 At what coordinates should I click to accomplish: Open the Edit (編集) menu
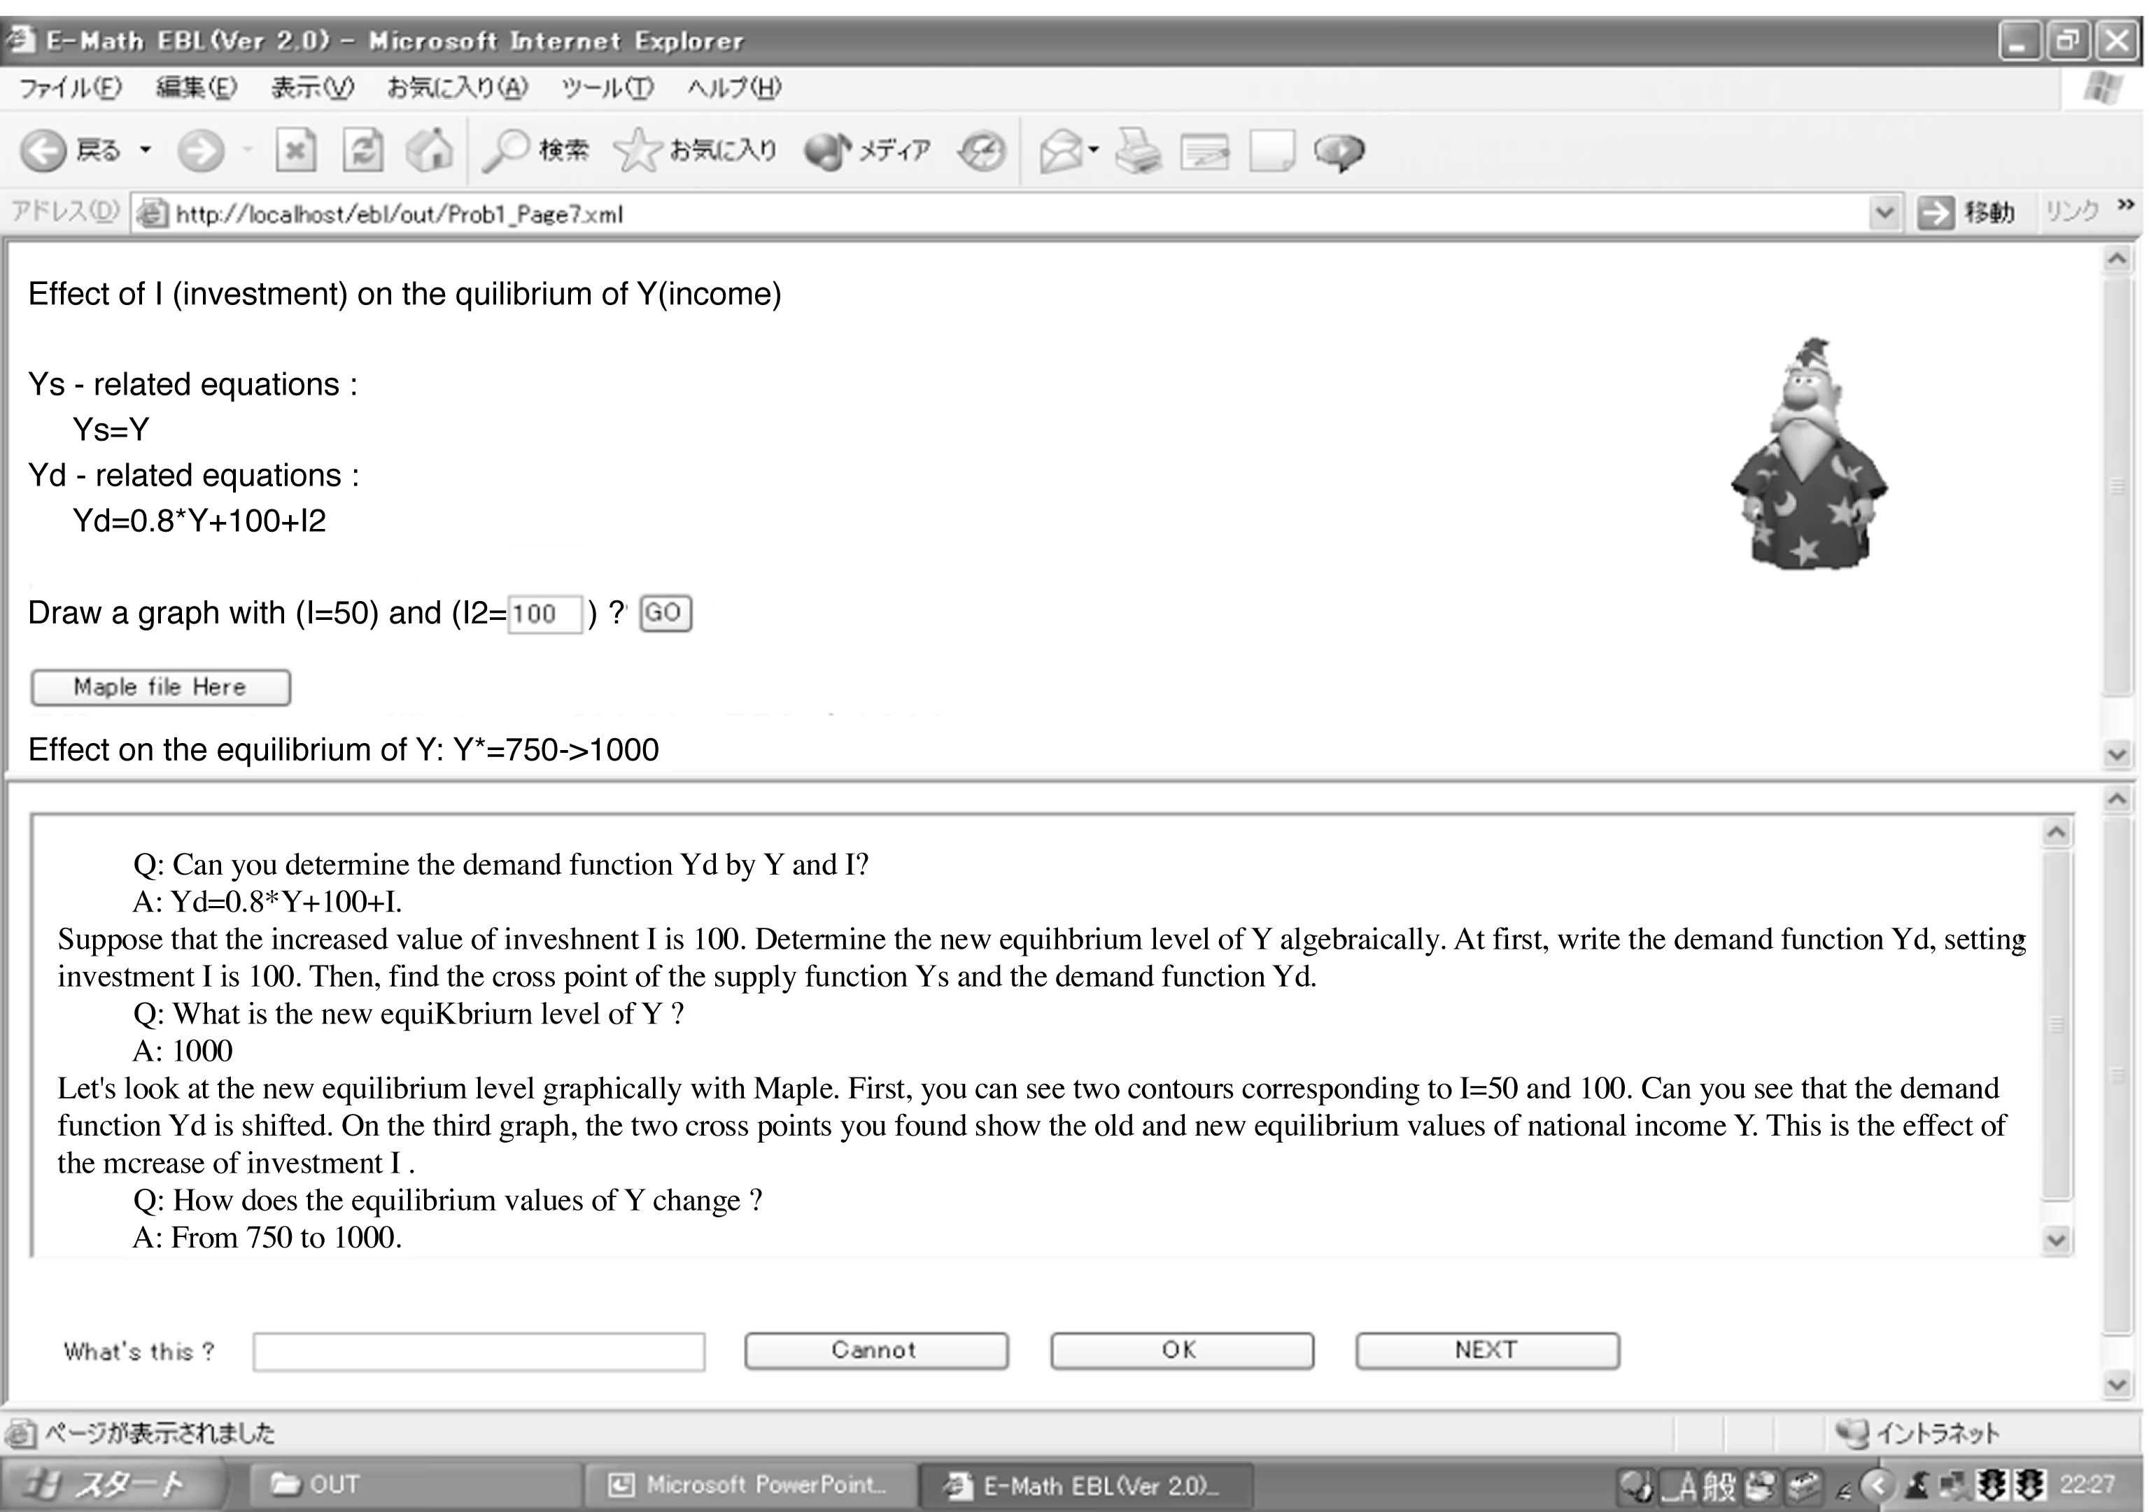click(x=197, y=88)
